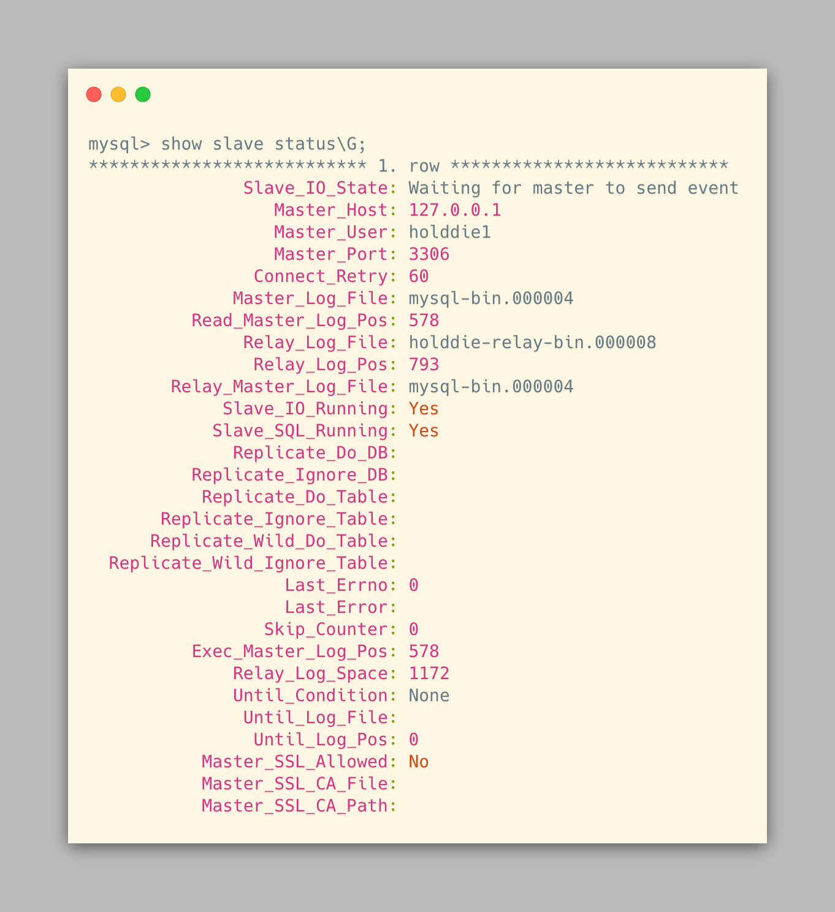835x912 pixels.
Task: Click the Until_Log_Pos value 0
Action: [x=414, y=740]
